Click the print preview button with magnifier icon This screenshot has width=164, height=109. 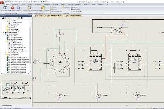point(76,12)
